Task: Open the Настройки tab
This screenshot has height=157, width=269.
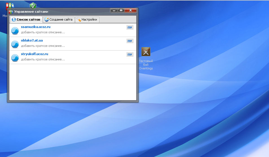Action: coord(87,19)
